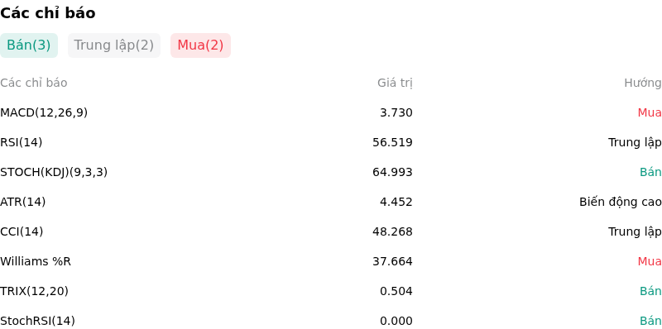Viewport: 662px width, 329px height.
Task: Open the ATR(14) indicator row
Action: click(331, 202)
